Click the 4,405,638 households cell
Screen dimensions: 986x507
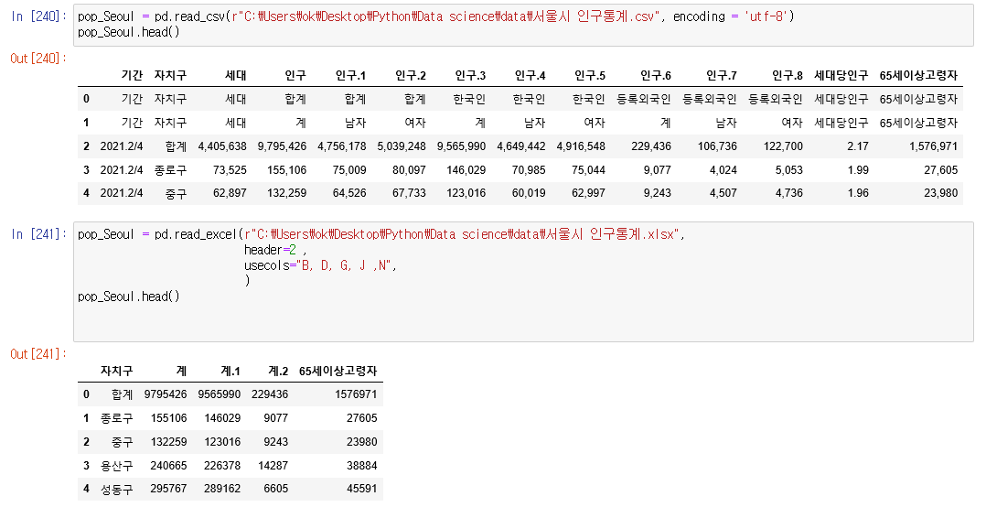[222, 146]
